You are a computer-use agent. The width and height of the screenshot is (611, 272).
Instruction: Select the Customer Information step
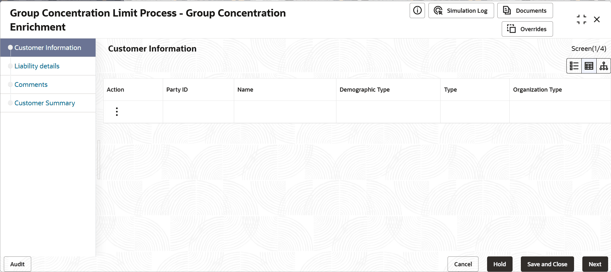pos(48,48)
